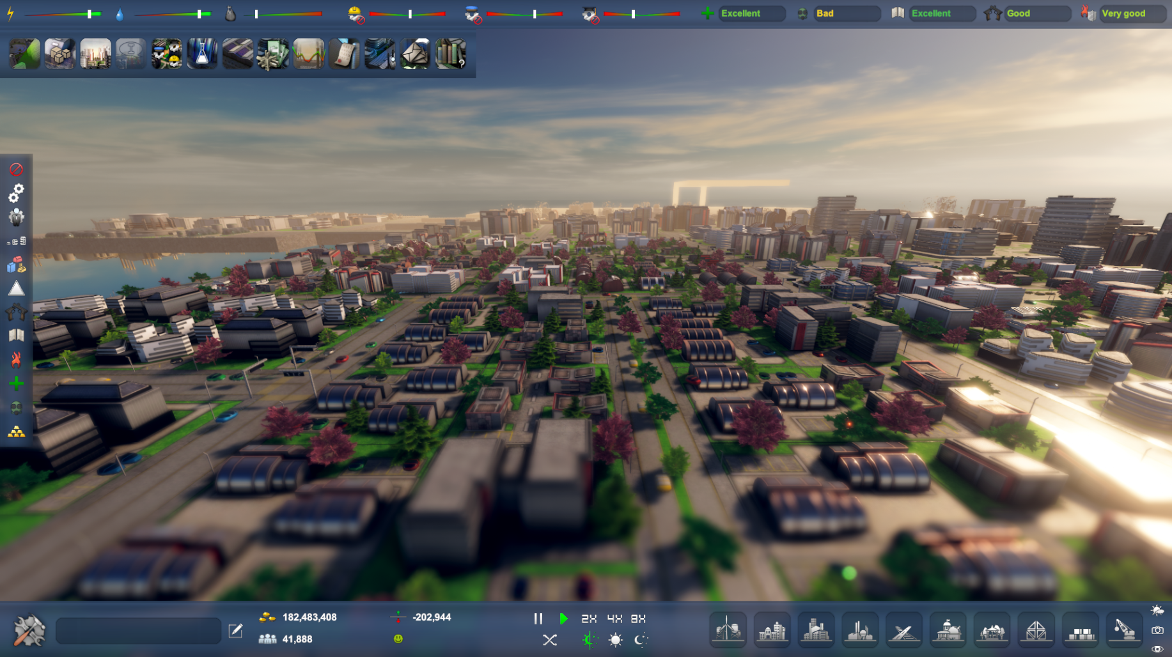1172x657 pixels.
Task: Click the crime rating Good indicator
Action: [1037, 13]
